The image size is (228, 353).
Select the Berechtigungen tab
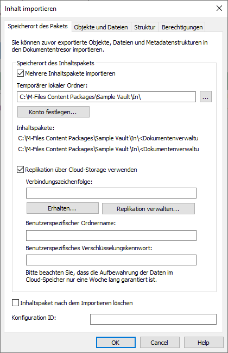(182, 27)
